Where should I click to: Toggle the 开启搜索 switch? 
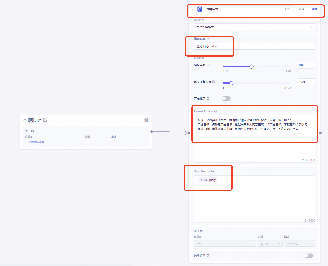tap(226, 98)
